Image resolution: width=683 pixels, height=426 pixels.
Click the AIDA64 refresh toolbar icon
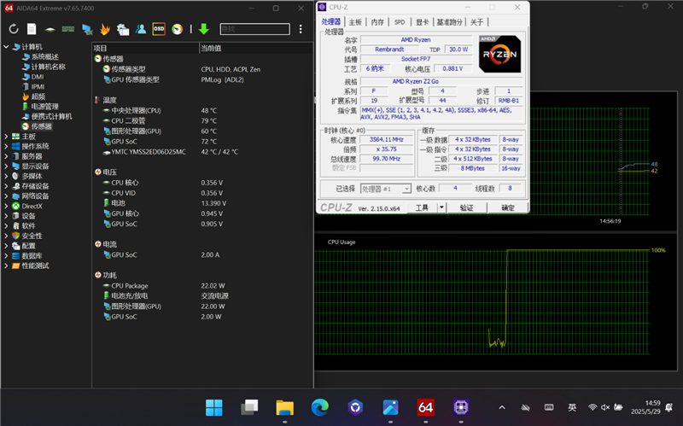click(x=14, y=29)
